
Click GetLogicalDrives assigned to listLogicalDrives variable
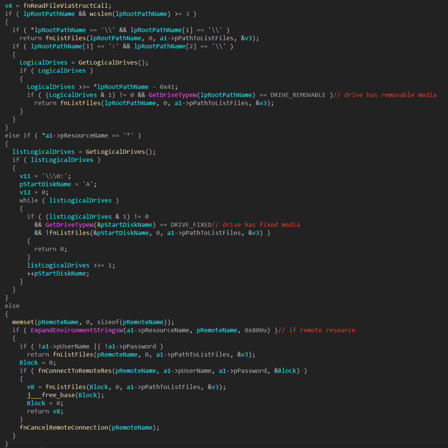tap(115, 152)
